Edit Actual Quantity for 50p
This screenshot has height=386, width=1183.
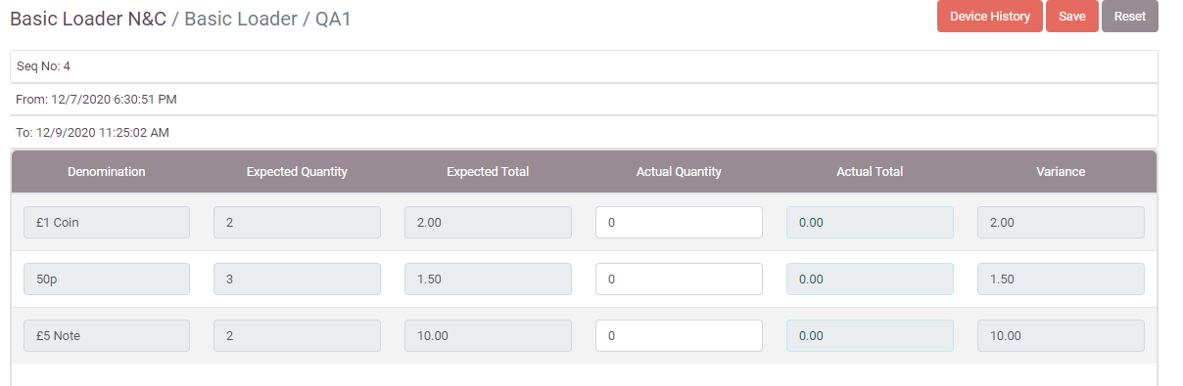pyautogui.click(x=679, y=279)
